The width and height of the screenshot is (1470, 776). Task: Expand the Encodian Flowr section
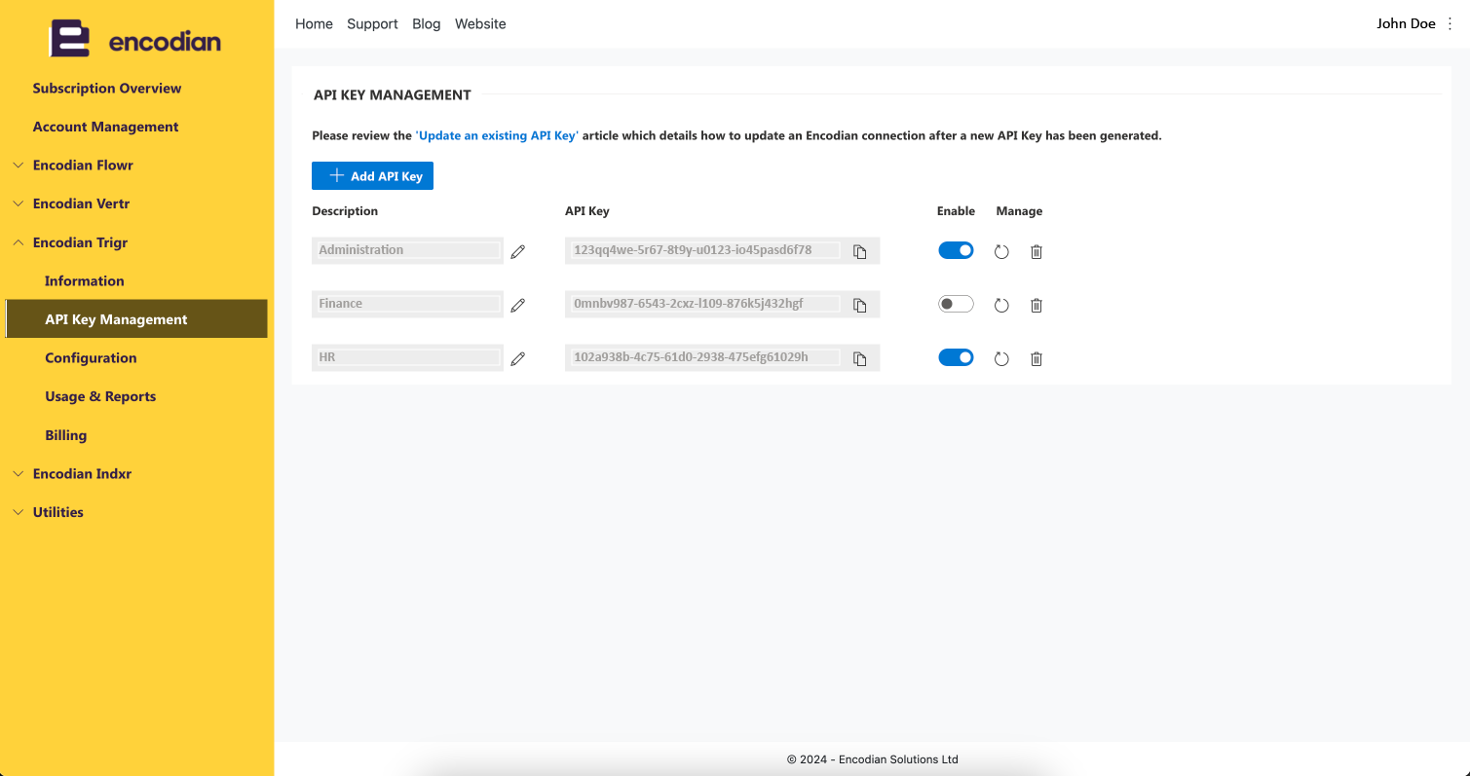pos(83,166)
